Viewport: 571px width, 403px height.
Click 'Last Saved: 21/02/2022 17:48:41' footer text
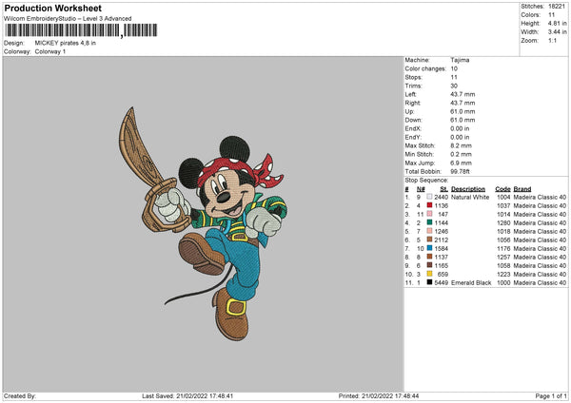(x=187, y=395)
